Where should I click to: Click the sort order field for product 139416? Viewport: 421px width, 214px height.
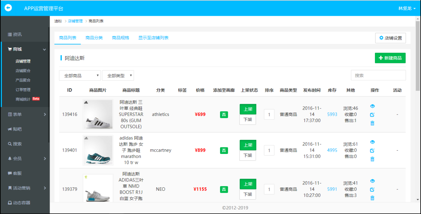269,115
